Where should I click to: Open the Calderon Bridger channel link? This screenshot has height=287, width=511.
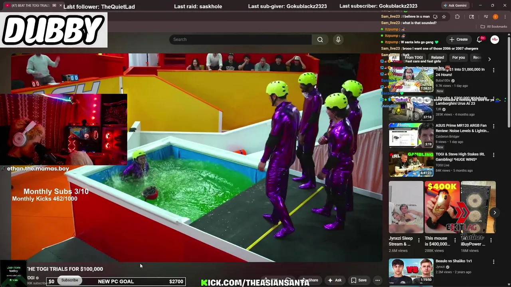(x=448, y=136)
